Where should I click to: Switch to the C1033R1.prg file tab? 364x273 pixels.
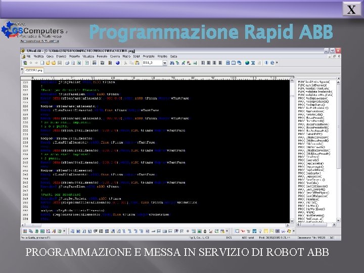click(x=34, y=70)
